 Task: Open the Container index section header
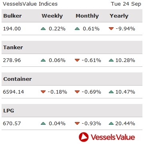18,79
